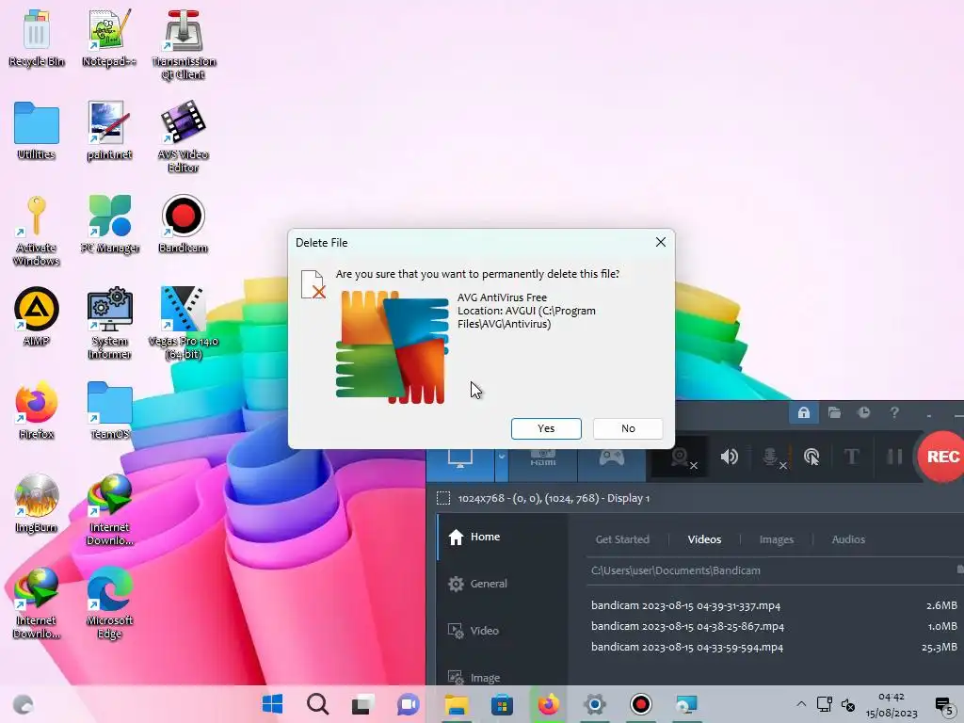Image resolution: width=964 pixels, height=723 pixels.
Task: Click the Firefox taskbar button
Action: tap(549, 704)
